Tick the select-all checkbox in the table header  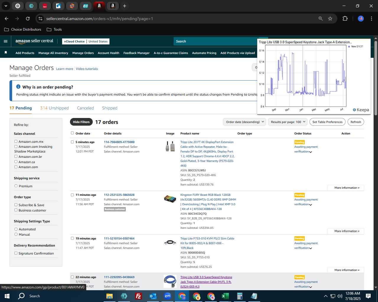click(72, 133)
